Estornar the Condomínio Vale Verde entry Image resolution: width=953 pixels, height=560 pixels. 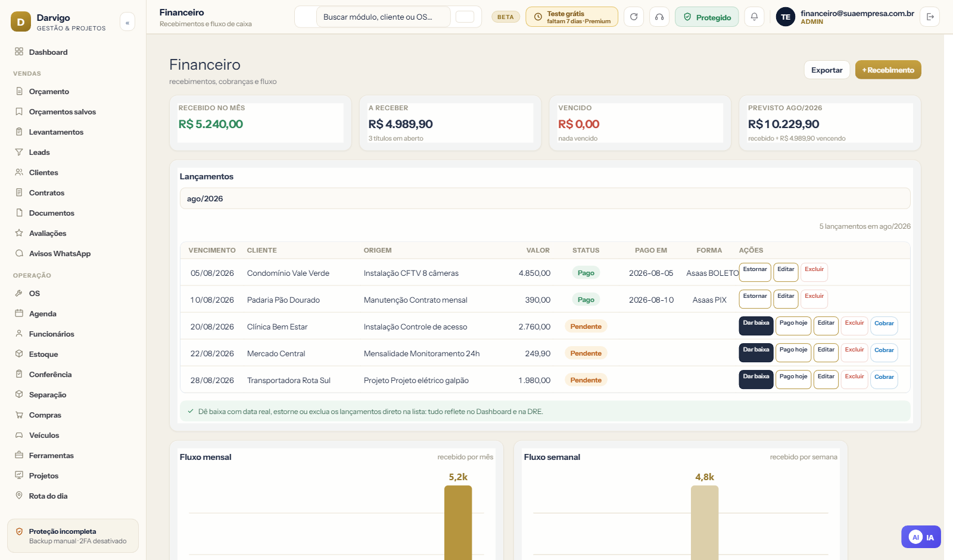click(x=755, y=272)
